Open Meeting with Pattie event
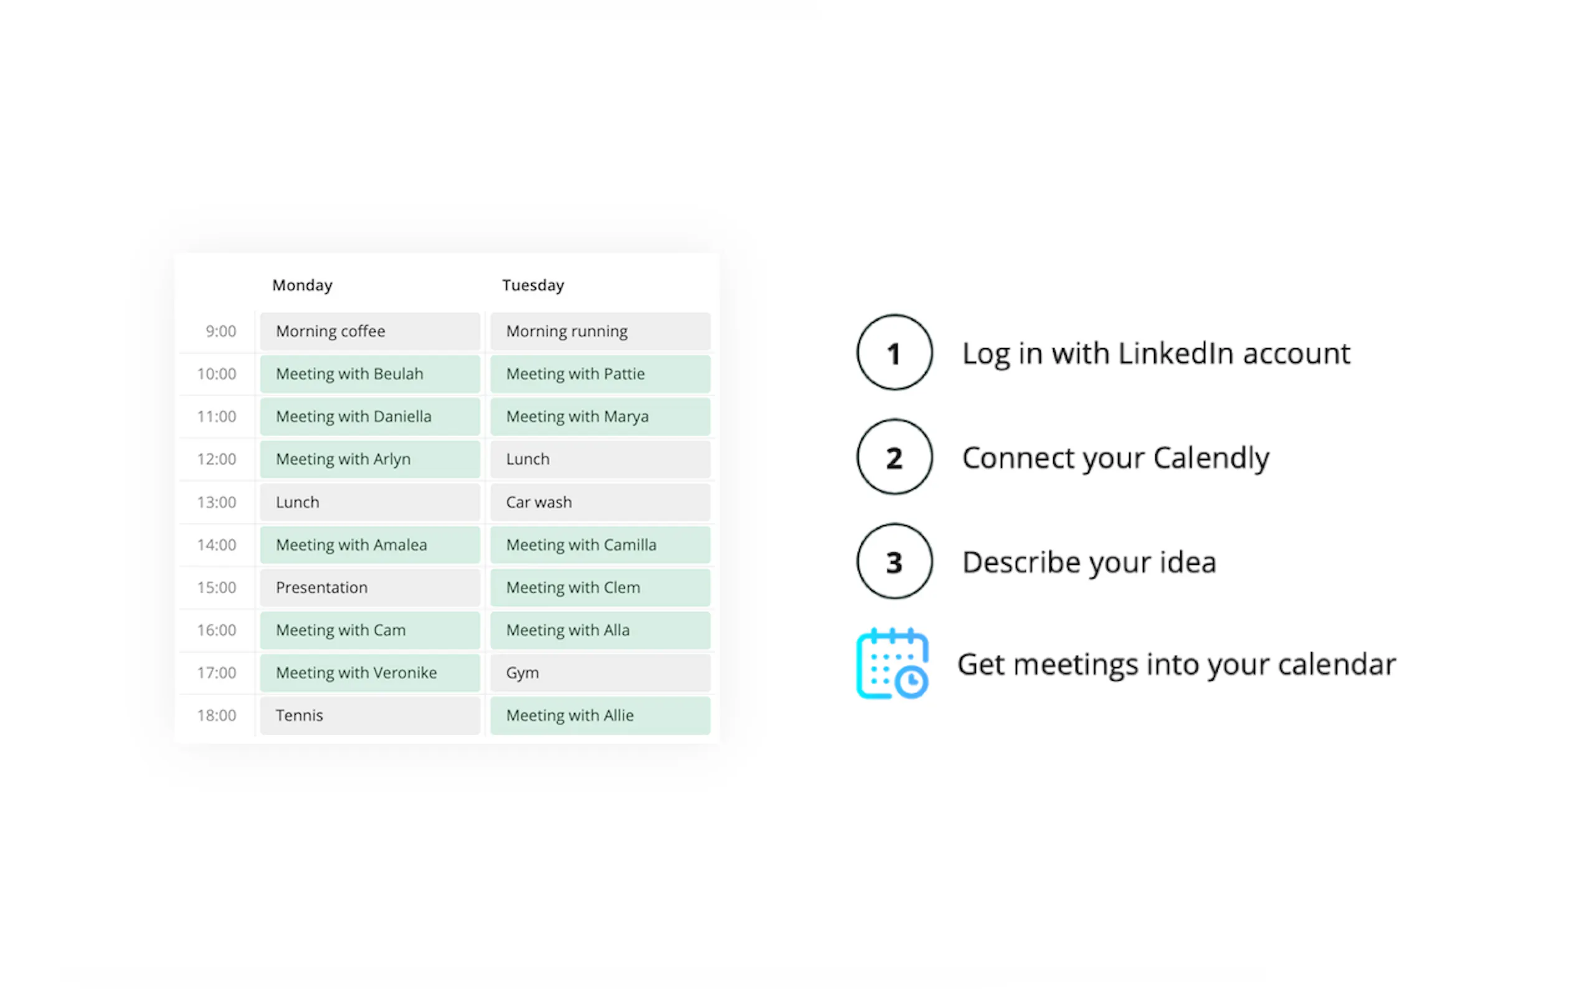1582x989 pixels. click(600, 374)
